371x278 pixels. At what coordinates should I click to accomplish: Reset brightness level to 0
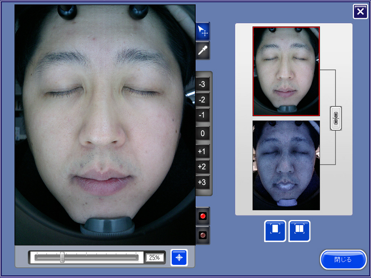click(x=202, y=133)
